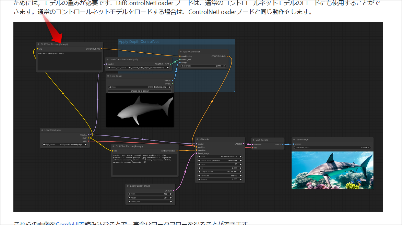The height and width of the screenshot is (225, 402).
Task: Click CLIP output socket on Load Checkpoint
Action: (88, 138)
